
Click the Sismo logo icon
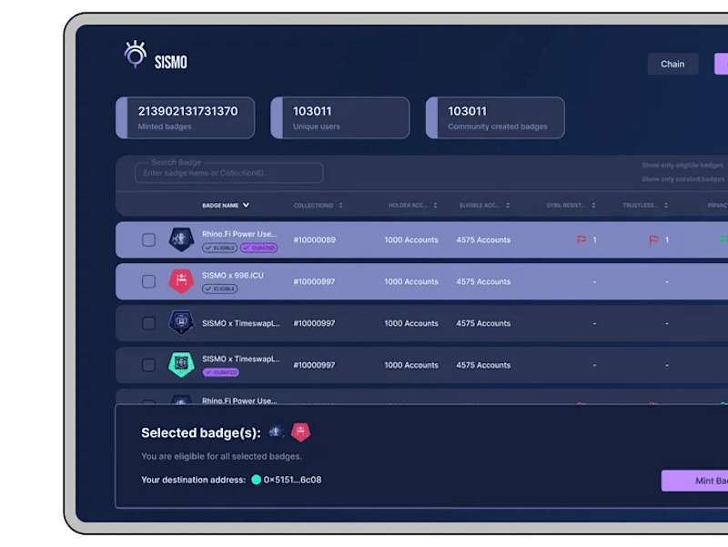click(x=135, y=55)
